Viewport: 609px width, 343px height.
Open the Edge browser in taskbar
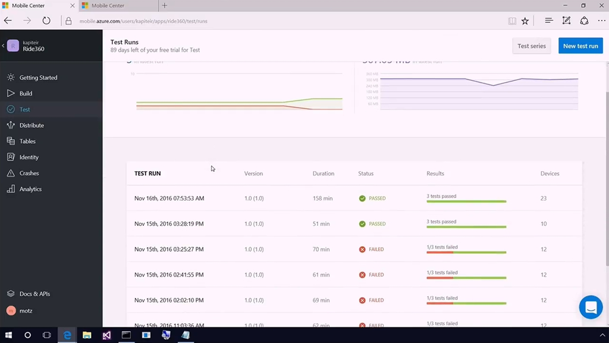point(67,335)
